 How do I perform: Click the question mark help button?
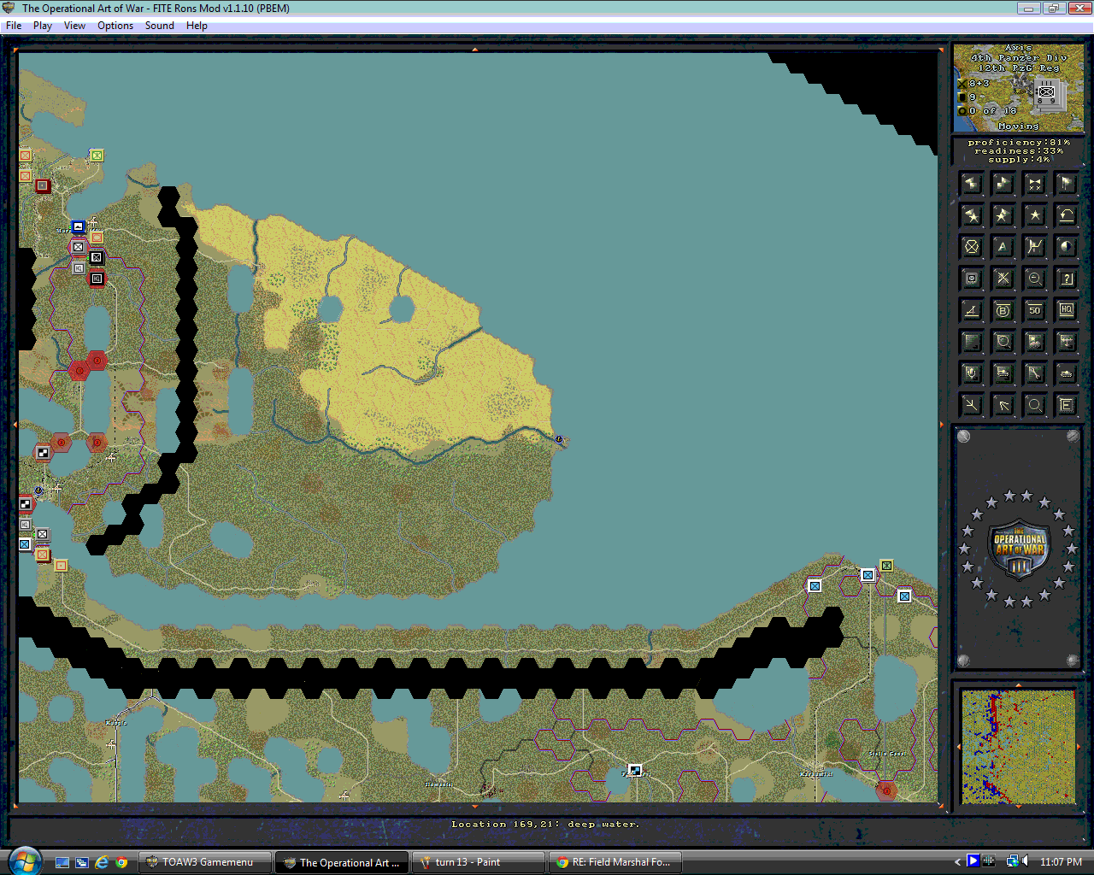click(x=1067, y=279)
